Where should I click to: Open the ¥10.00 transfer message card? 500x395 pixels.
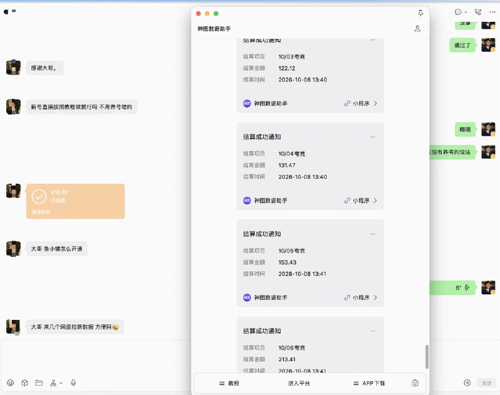click(x=76, y=201)
